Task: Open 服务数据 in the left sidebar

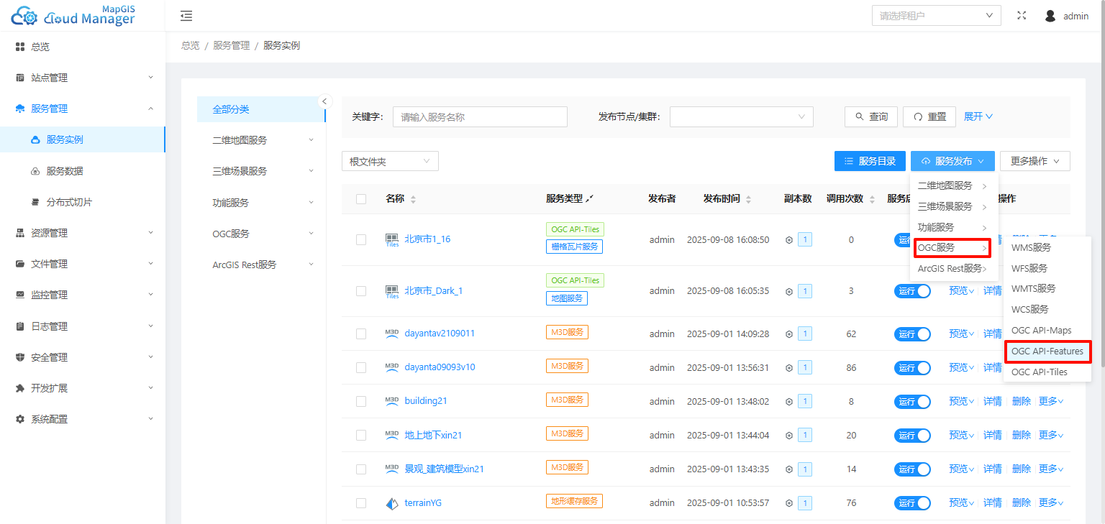Action: (x=65, y=171)
